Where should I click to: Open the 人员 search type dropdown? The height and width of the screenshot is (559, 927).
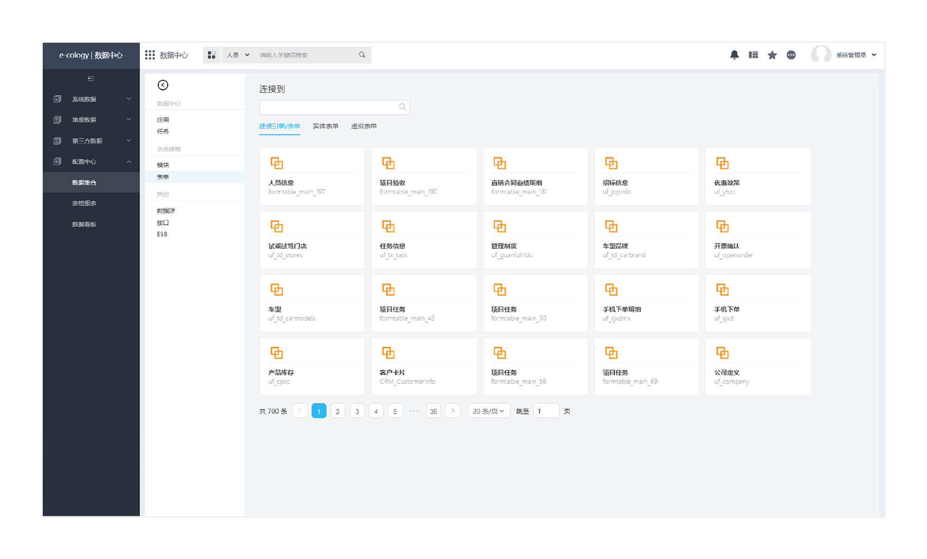click(x=238, y=55)
